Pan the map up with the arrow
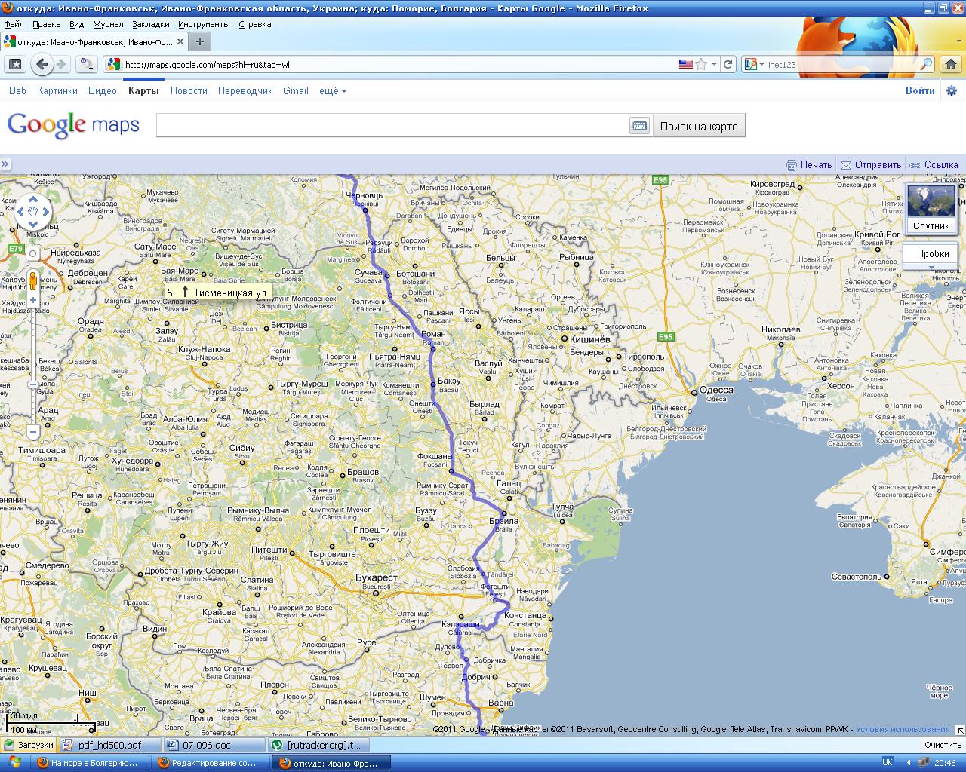Image resolution: width=966 pixels, height=772 pixels. point(33,200)
